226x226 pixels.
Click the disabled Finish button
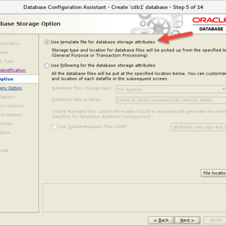pos(215,220)
